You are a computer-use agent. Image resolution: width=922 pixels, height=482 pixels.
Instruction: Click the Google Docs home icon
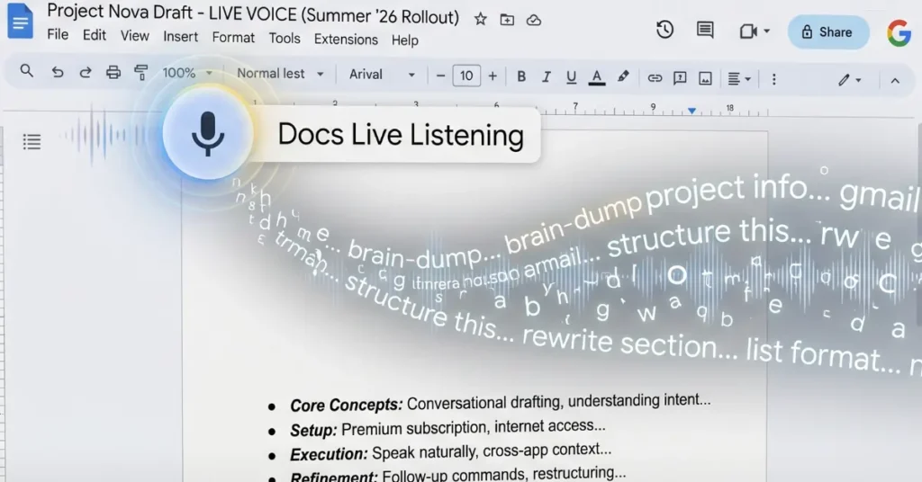[x=20, y=21]
